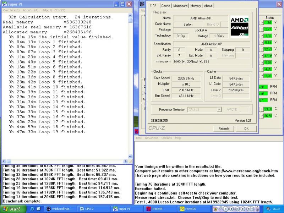284x213 pixels.
Task: Click the Super PI horizontal scrollbar right arrow
Action: click(x=125, y=161)
